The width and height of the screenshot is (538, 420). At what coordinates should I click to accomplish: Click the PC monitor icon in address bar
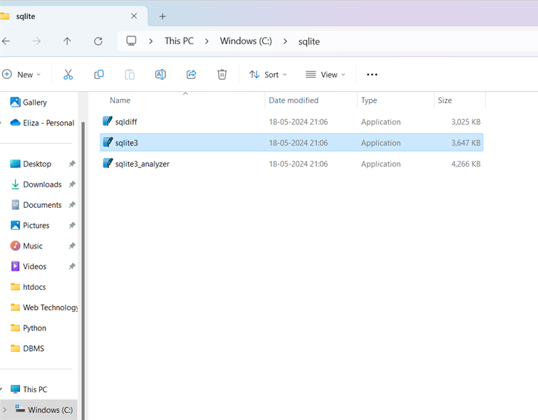click(x=131, y=41)
